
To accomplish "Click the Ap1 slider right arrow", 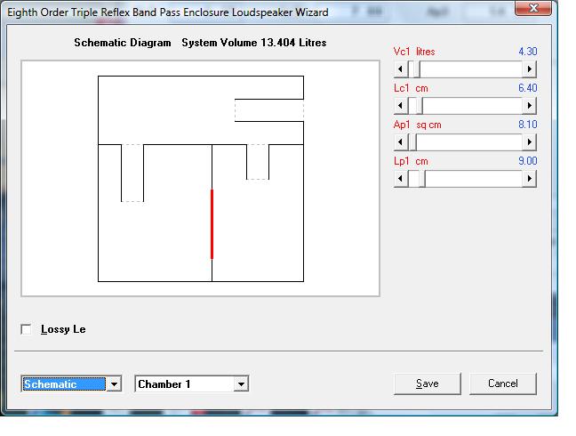I will coord(530,142).
